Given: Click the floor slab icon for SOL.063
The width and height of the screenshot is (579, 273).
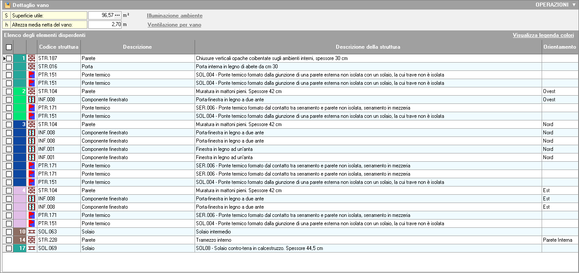Looking at the screenshot, I should click(32, 232).
